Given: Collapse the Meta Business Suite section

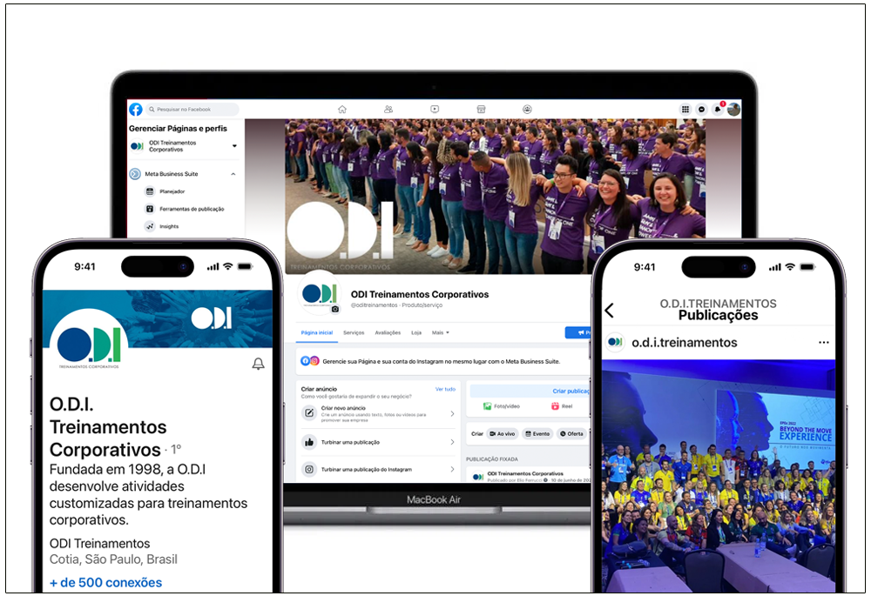Looking at the screenshot, I should coord(233,174).
